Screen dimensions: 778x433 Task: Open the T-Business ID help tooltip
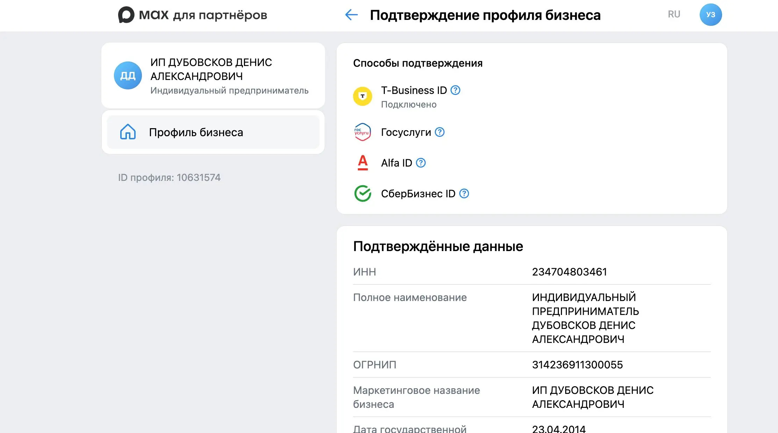tap(455, 90)
